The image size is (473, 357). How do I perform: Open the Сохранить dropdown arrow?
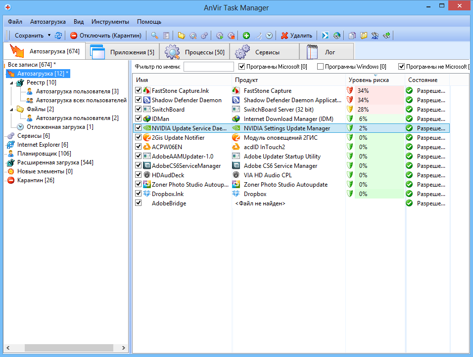[x=49, y=36]
